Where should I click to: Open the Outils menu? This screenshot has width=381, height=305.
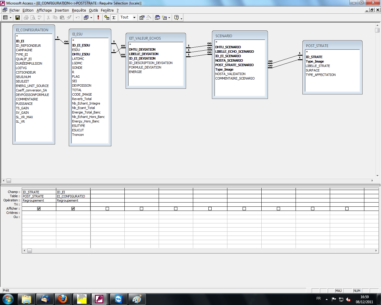click(x=93, y=10)
